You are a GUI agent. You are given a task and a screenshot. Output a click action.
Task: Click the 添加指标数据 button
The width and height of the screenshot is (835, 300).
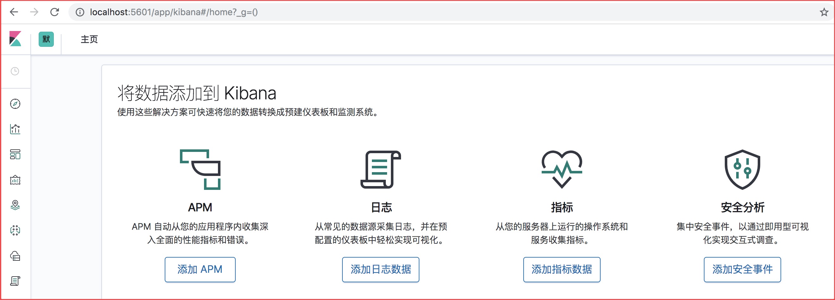pos(562,270)
